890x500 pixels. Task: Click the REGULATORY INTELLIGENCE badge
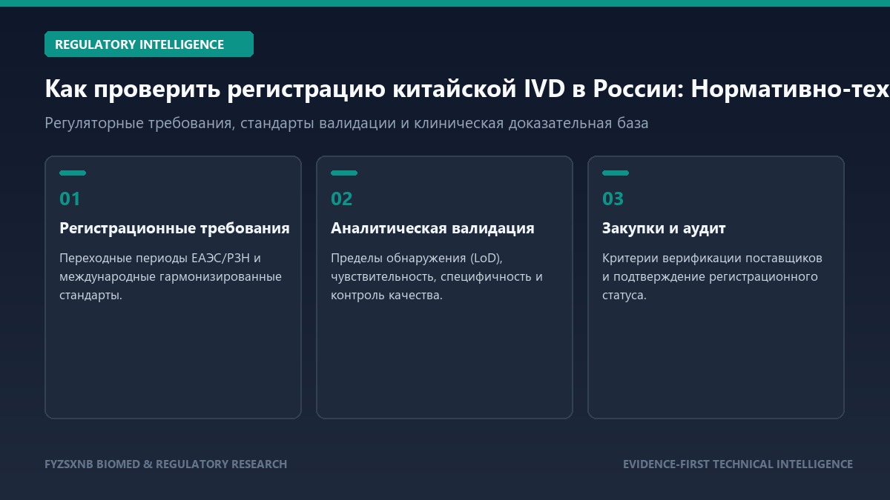(x=149, y=44)
